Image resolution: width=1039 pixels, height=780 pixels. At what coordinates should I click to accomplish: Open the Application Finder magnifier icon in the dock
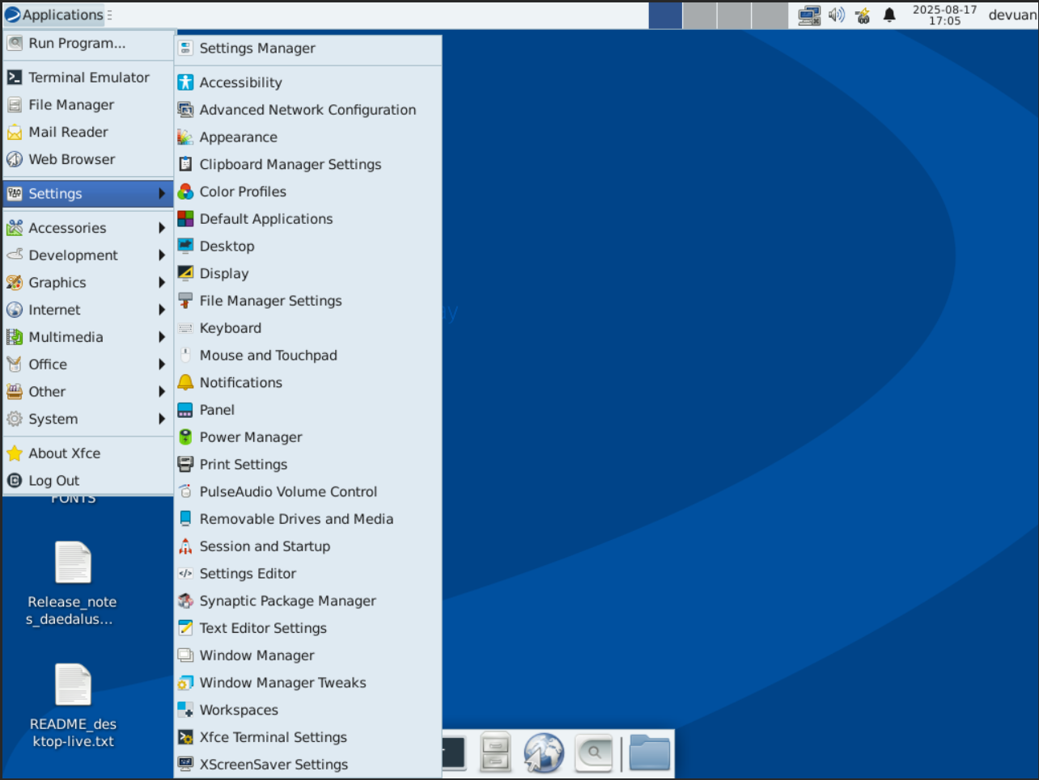pyautogui.click(x=594, y=753)
